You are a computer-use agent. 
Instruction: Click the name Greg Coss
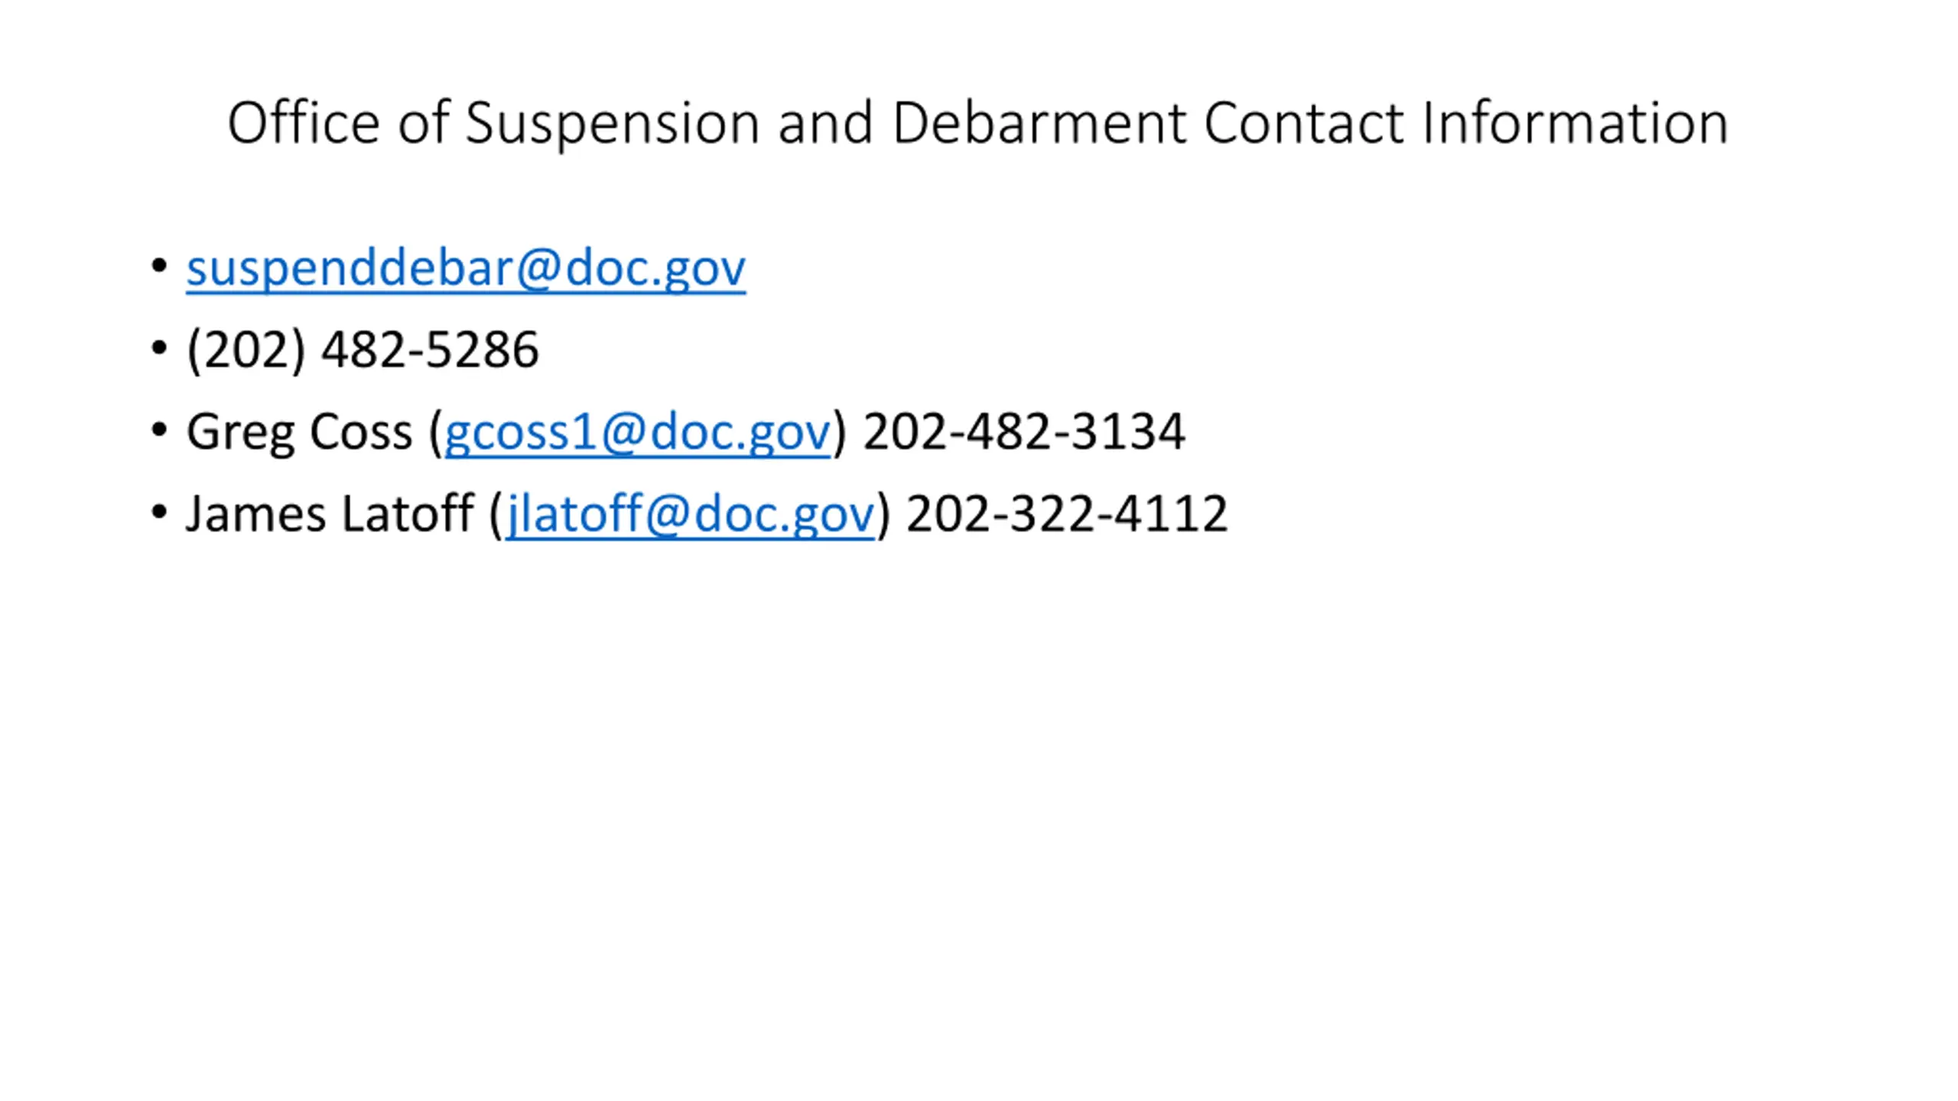(x=299, y=432)
